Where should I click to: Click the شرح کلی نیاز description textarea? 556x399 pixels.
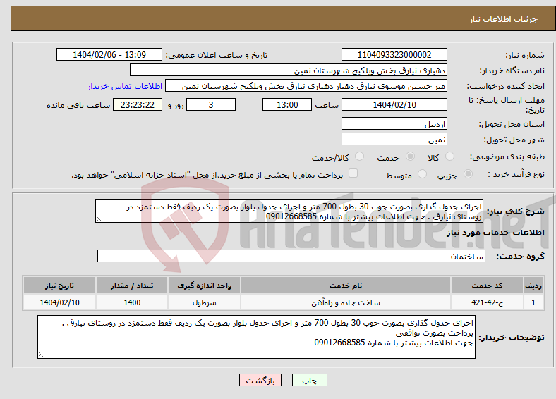289,211
